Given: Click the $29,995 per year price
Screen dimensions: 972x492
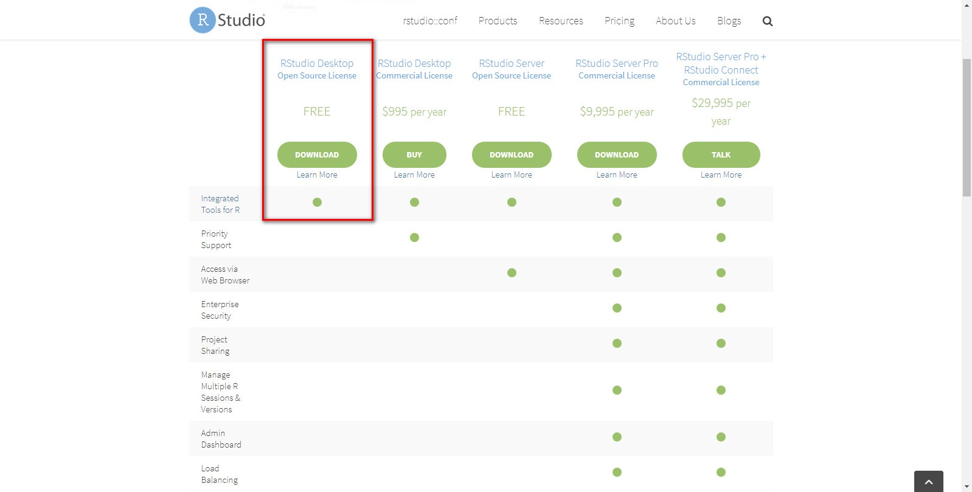Looking at the screenshot, I should coord(721,112).
